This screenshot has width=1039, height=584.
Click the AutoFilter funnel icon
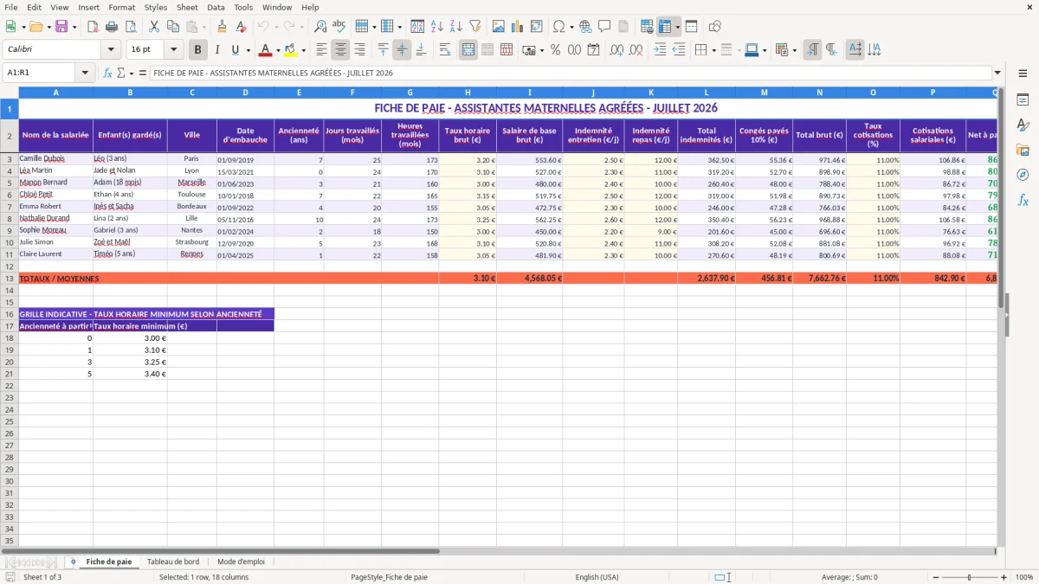(474, 27)
